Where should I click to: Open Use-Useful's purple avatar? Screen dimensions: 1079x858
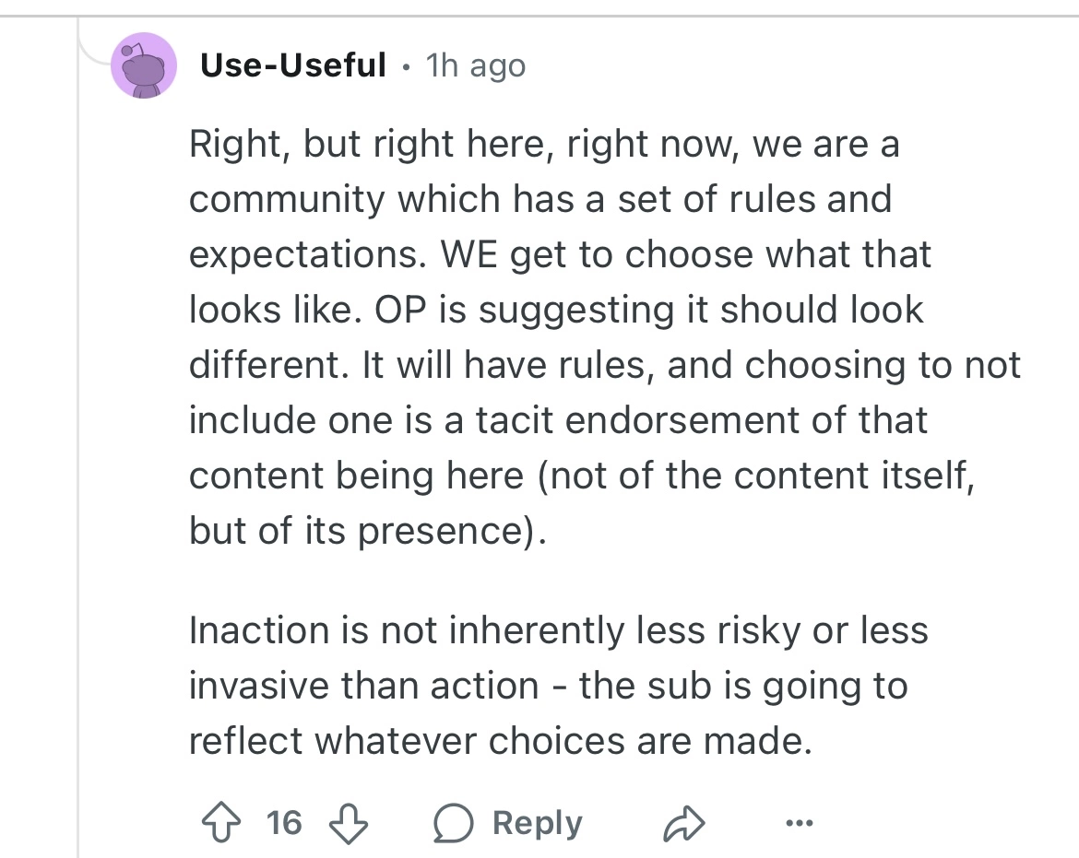click(143, 66)
